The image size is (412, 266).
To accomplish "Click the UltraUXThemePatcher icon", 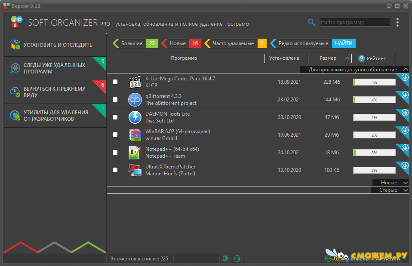I will [x=135, y=170].
